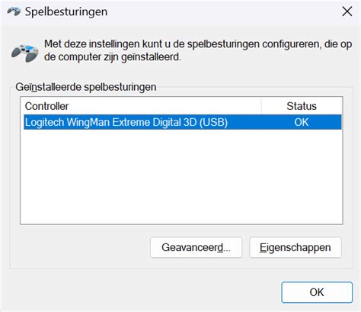The height and width of the screenshot is (312, 361).
Task: Click the large game controller icon beside description
Action: coord(24,52)
